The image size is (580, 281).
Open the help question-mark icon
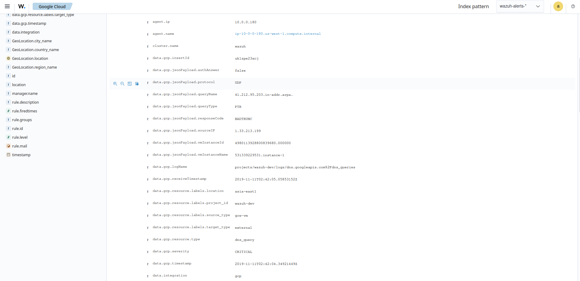pos(573,6)
